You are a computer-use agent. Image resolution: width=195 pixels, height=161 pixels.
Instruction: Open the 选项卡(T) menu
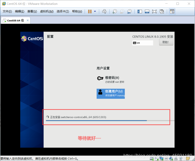coord(63,12)
